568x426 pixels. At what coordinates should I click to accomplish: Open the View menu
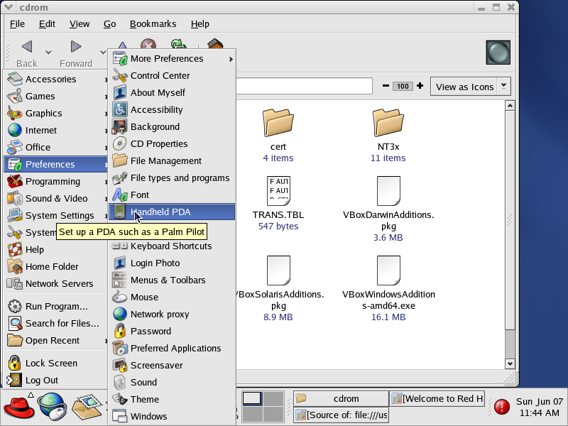point(80,24)
